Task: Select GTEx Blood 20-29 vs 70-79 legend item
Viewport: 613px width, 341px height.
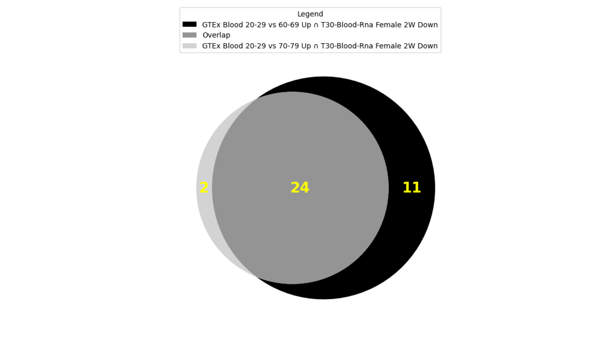Action: pyautogui.click(x=306, y=46)
